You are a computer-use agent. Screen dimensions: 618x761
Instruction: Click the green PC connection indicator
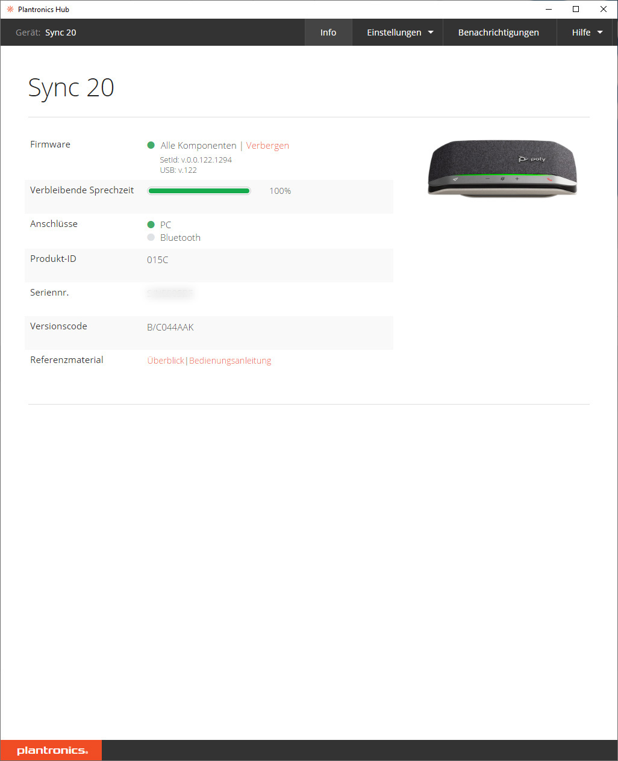tap(151, 225)
